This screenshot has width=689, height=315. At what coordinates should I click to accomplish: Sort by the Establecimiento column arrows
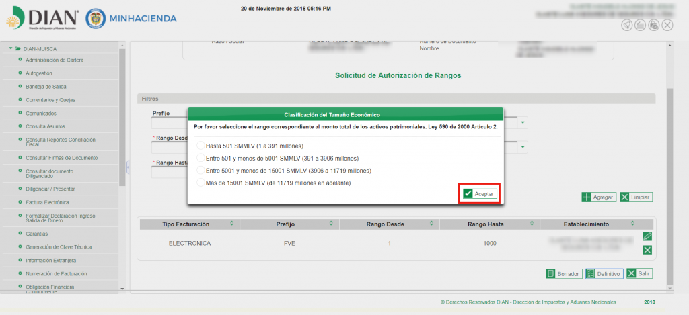[x=630, y=224]
